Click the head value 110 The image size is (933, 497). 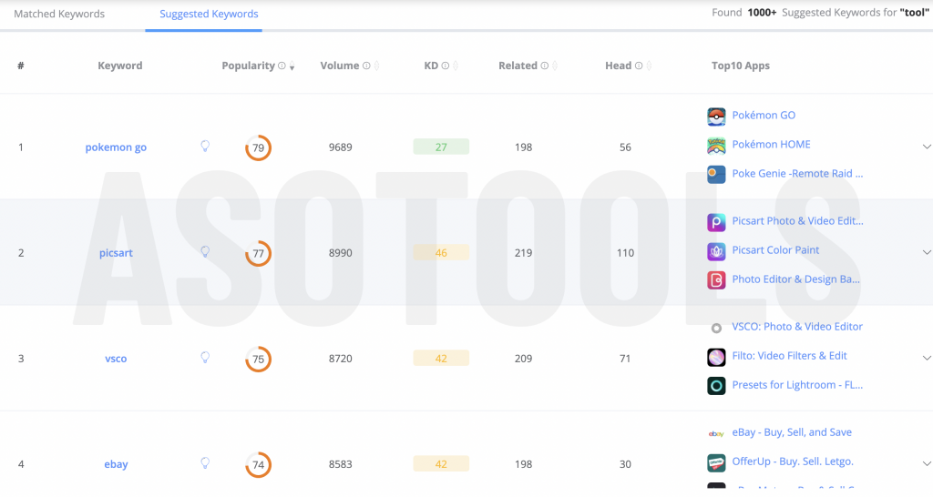click(625, 253)
